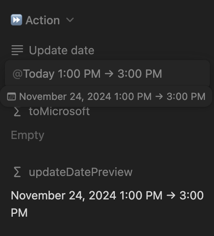Click the arrow in the updateDatePreview result
Viewport: 214px width, 236px height.
coord(171,195)
